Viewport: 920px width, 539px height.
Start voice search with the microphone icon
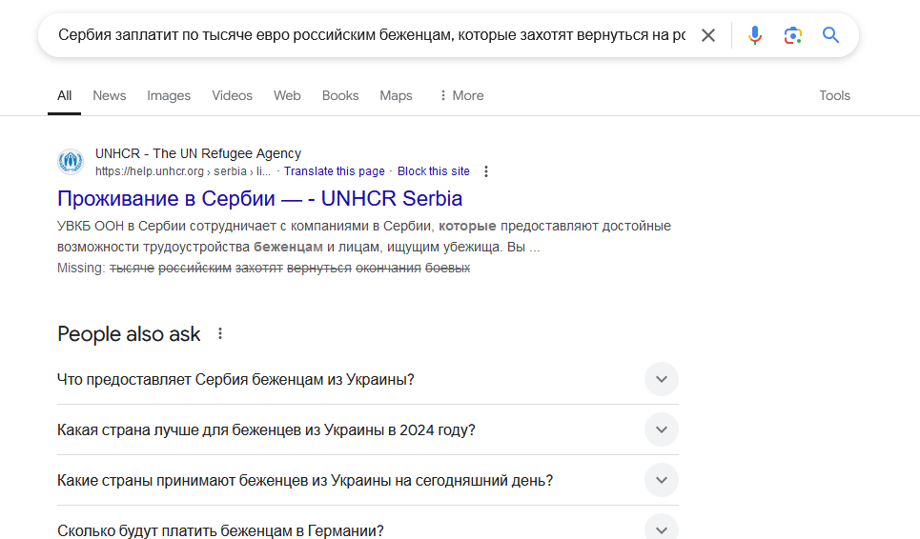coord(754,35)
